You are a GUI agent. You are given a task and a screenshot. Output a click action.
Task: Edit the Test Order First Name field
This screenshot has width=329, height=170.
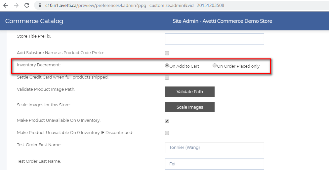pos(215,148)
